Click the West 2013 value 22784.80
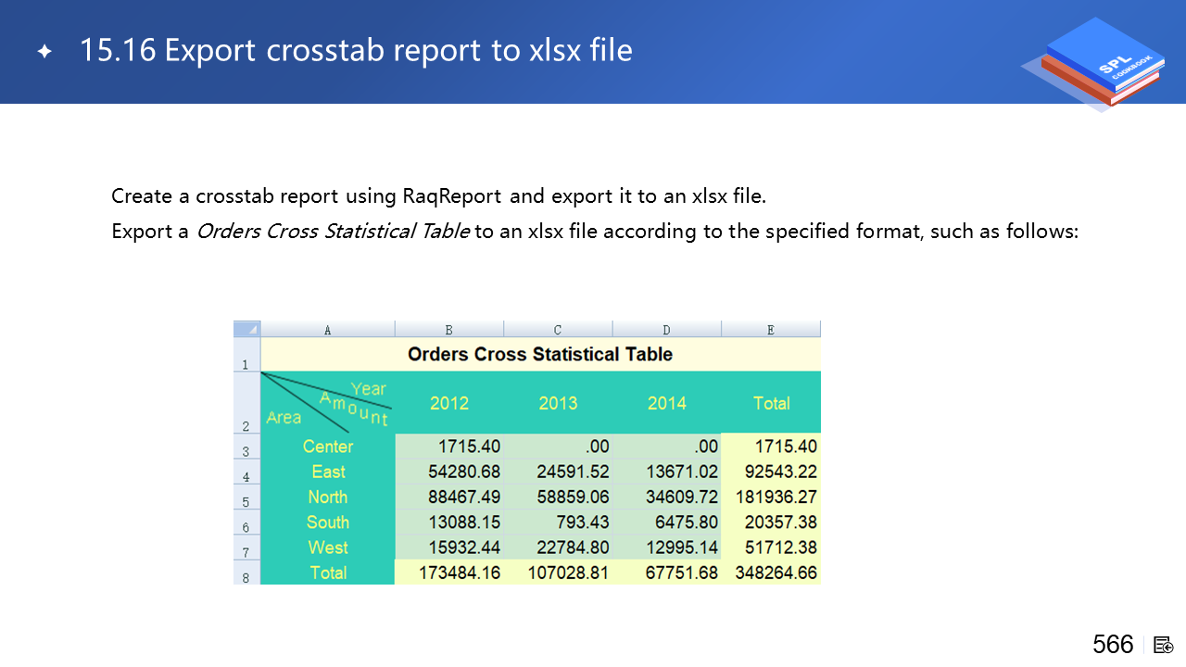This screenshot has width=1186, height=667. coord(573,547)
